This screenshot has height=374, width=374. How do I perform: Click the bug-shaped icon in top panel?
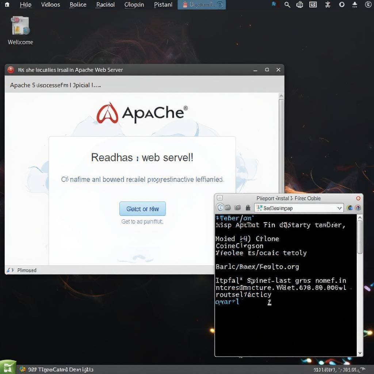coord(328,4)
